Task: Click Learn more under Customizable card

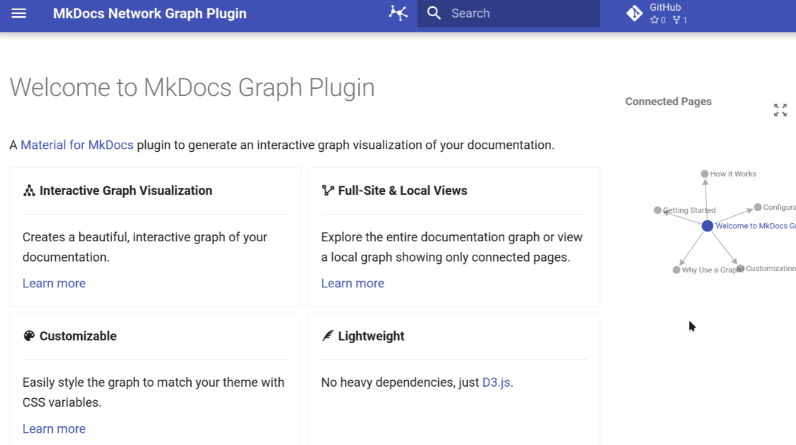Action: pos(54,429)
